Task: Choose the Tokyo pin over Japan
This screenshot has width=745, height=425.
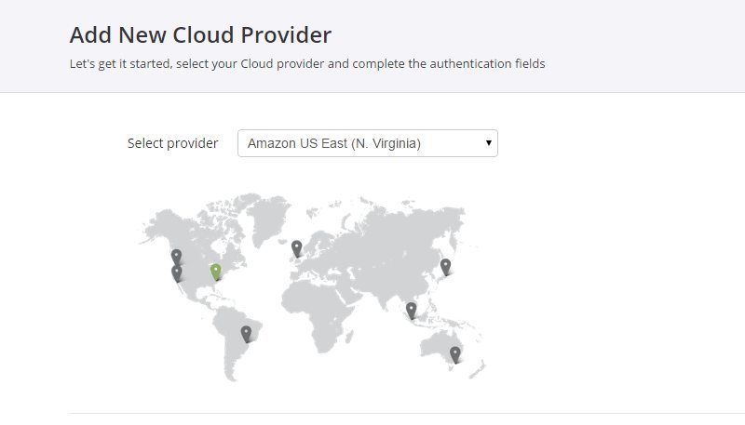Action: coord(445,267)
